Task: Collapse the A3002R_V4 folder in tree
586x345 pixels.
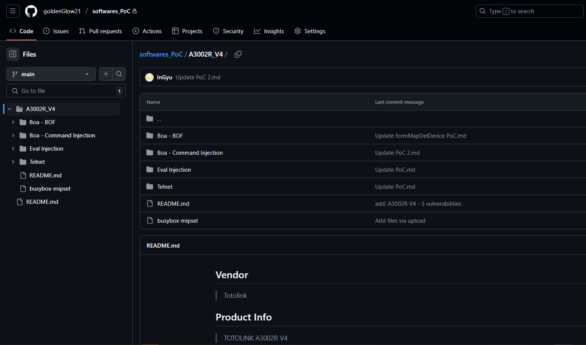Action: pyautogui.click(x=10, y=109)
